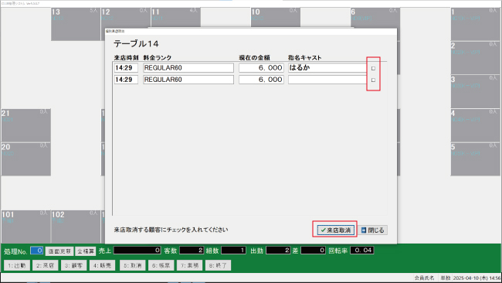
Task: Select the 1:出勤 menu button
Action: (x=17, y=265)
